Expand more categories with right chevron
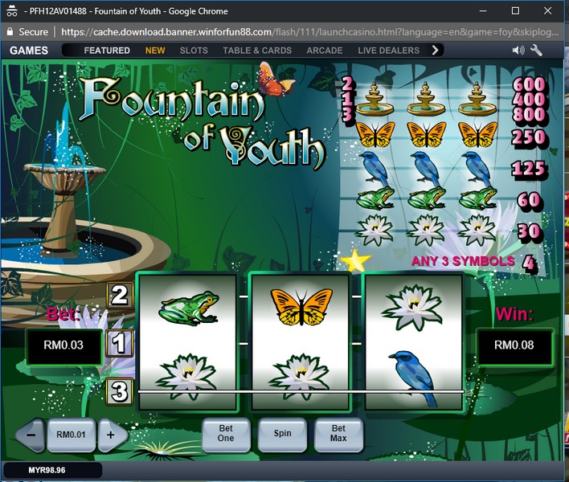 click(436, 50)
